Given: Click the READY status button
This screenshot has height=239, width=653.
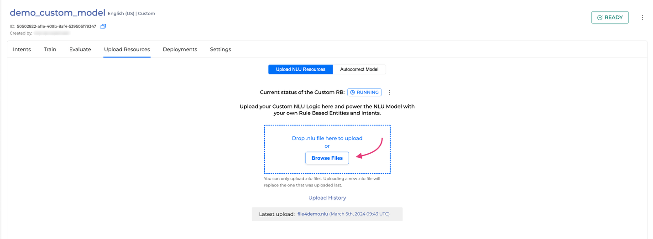Looking at the screenshot, I should (610, 17).
